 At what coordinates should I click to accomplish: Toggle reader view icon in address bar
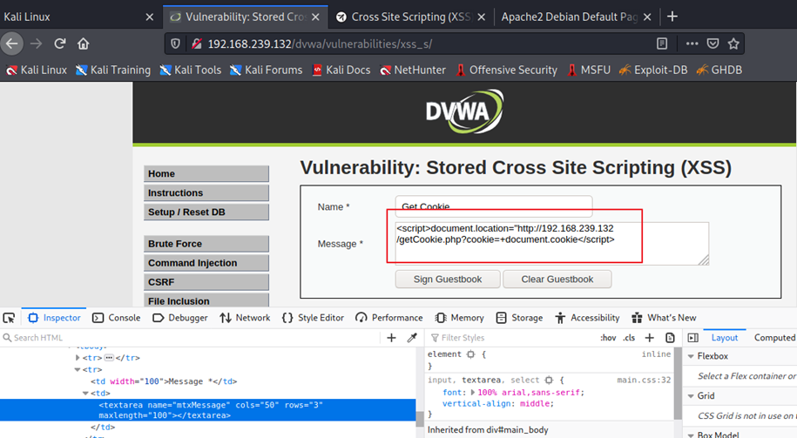[x=662, y=44]
